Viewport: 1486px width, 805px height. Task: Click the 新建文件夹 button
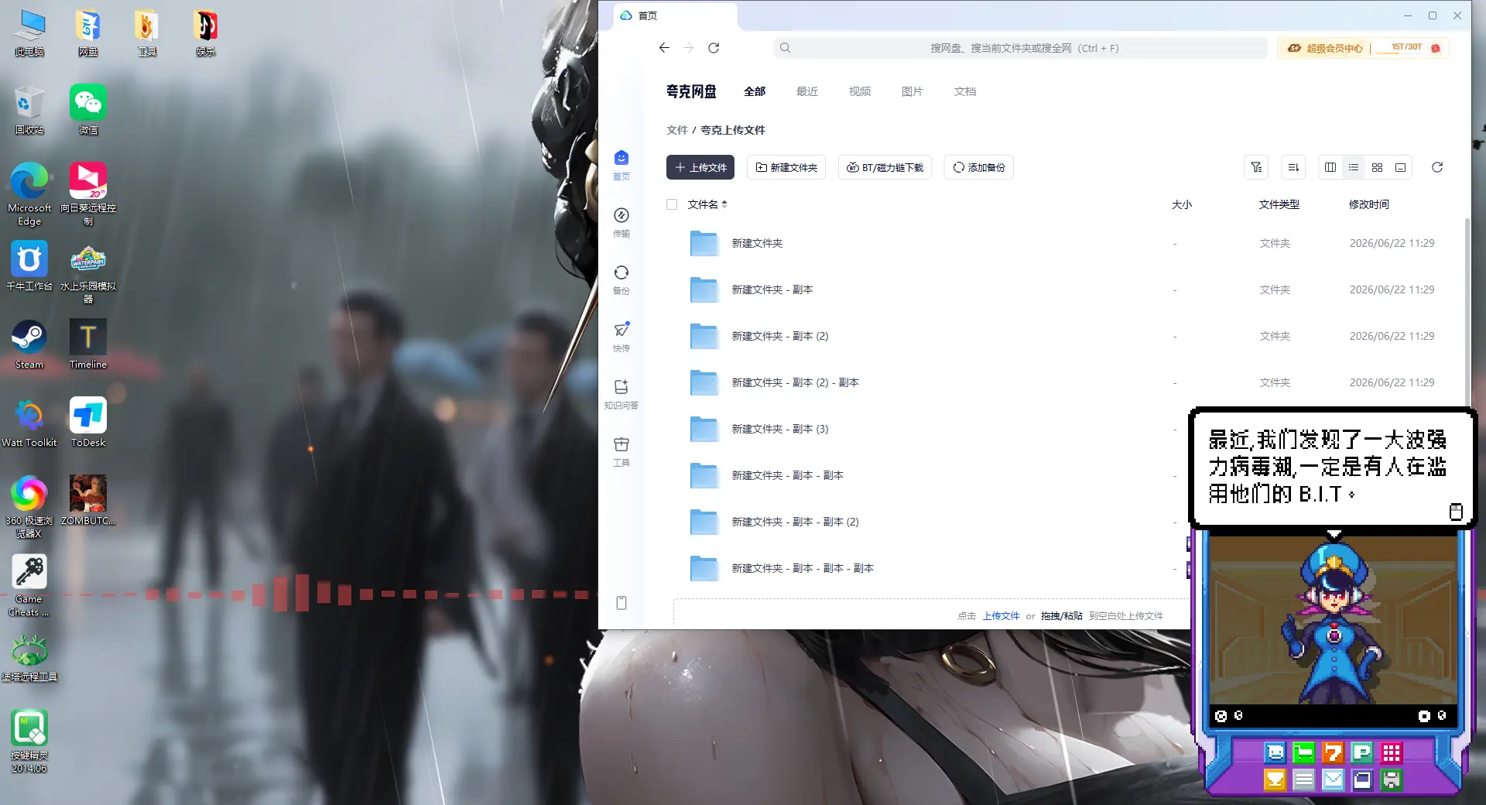pos(786,167)
